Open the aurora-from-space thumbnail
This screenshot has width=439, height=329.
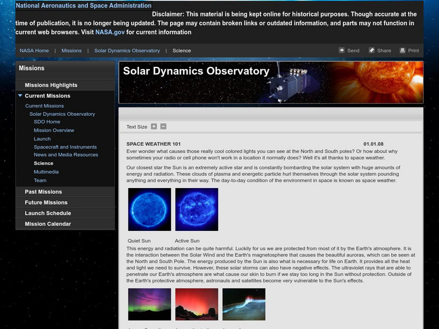click(x=244, y=304)
